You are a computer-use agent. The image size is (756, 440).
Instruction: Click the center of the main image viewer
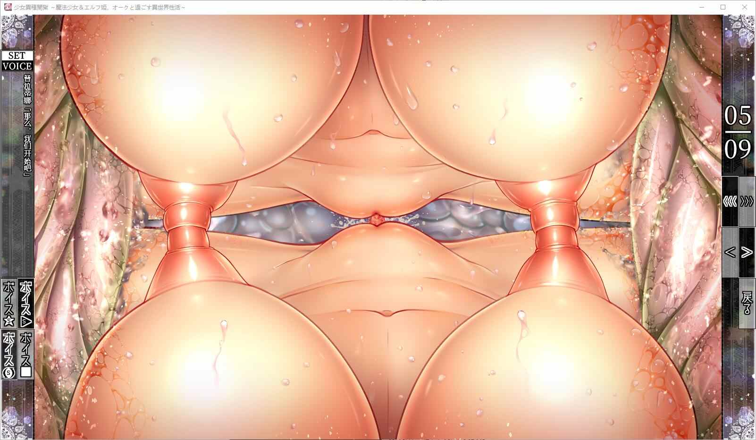point(378,227)
